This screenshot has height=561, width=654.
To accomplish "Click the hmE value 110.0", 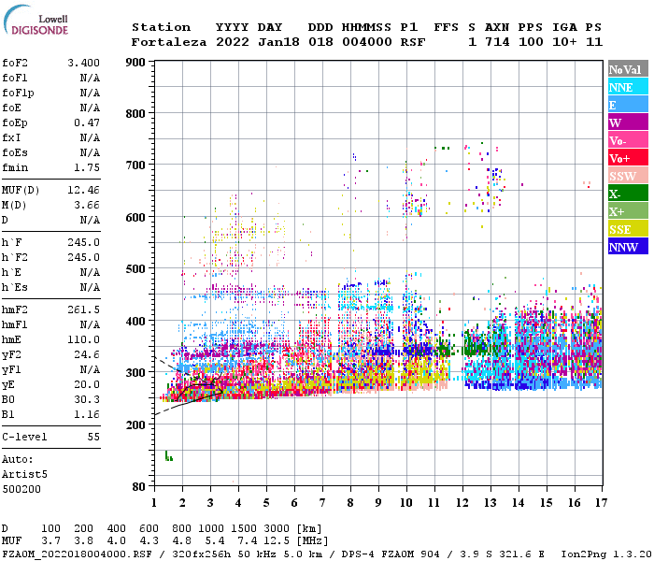I will click(x=84, y=339).
